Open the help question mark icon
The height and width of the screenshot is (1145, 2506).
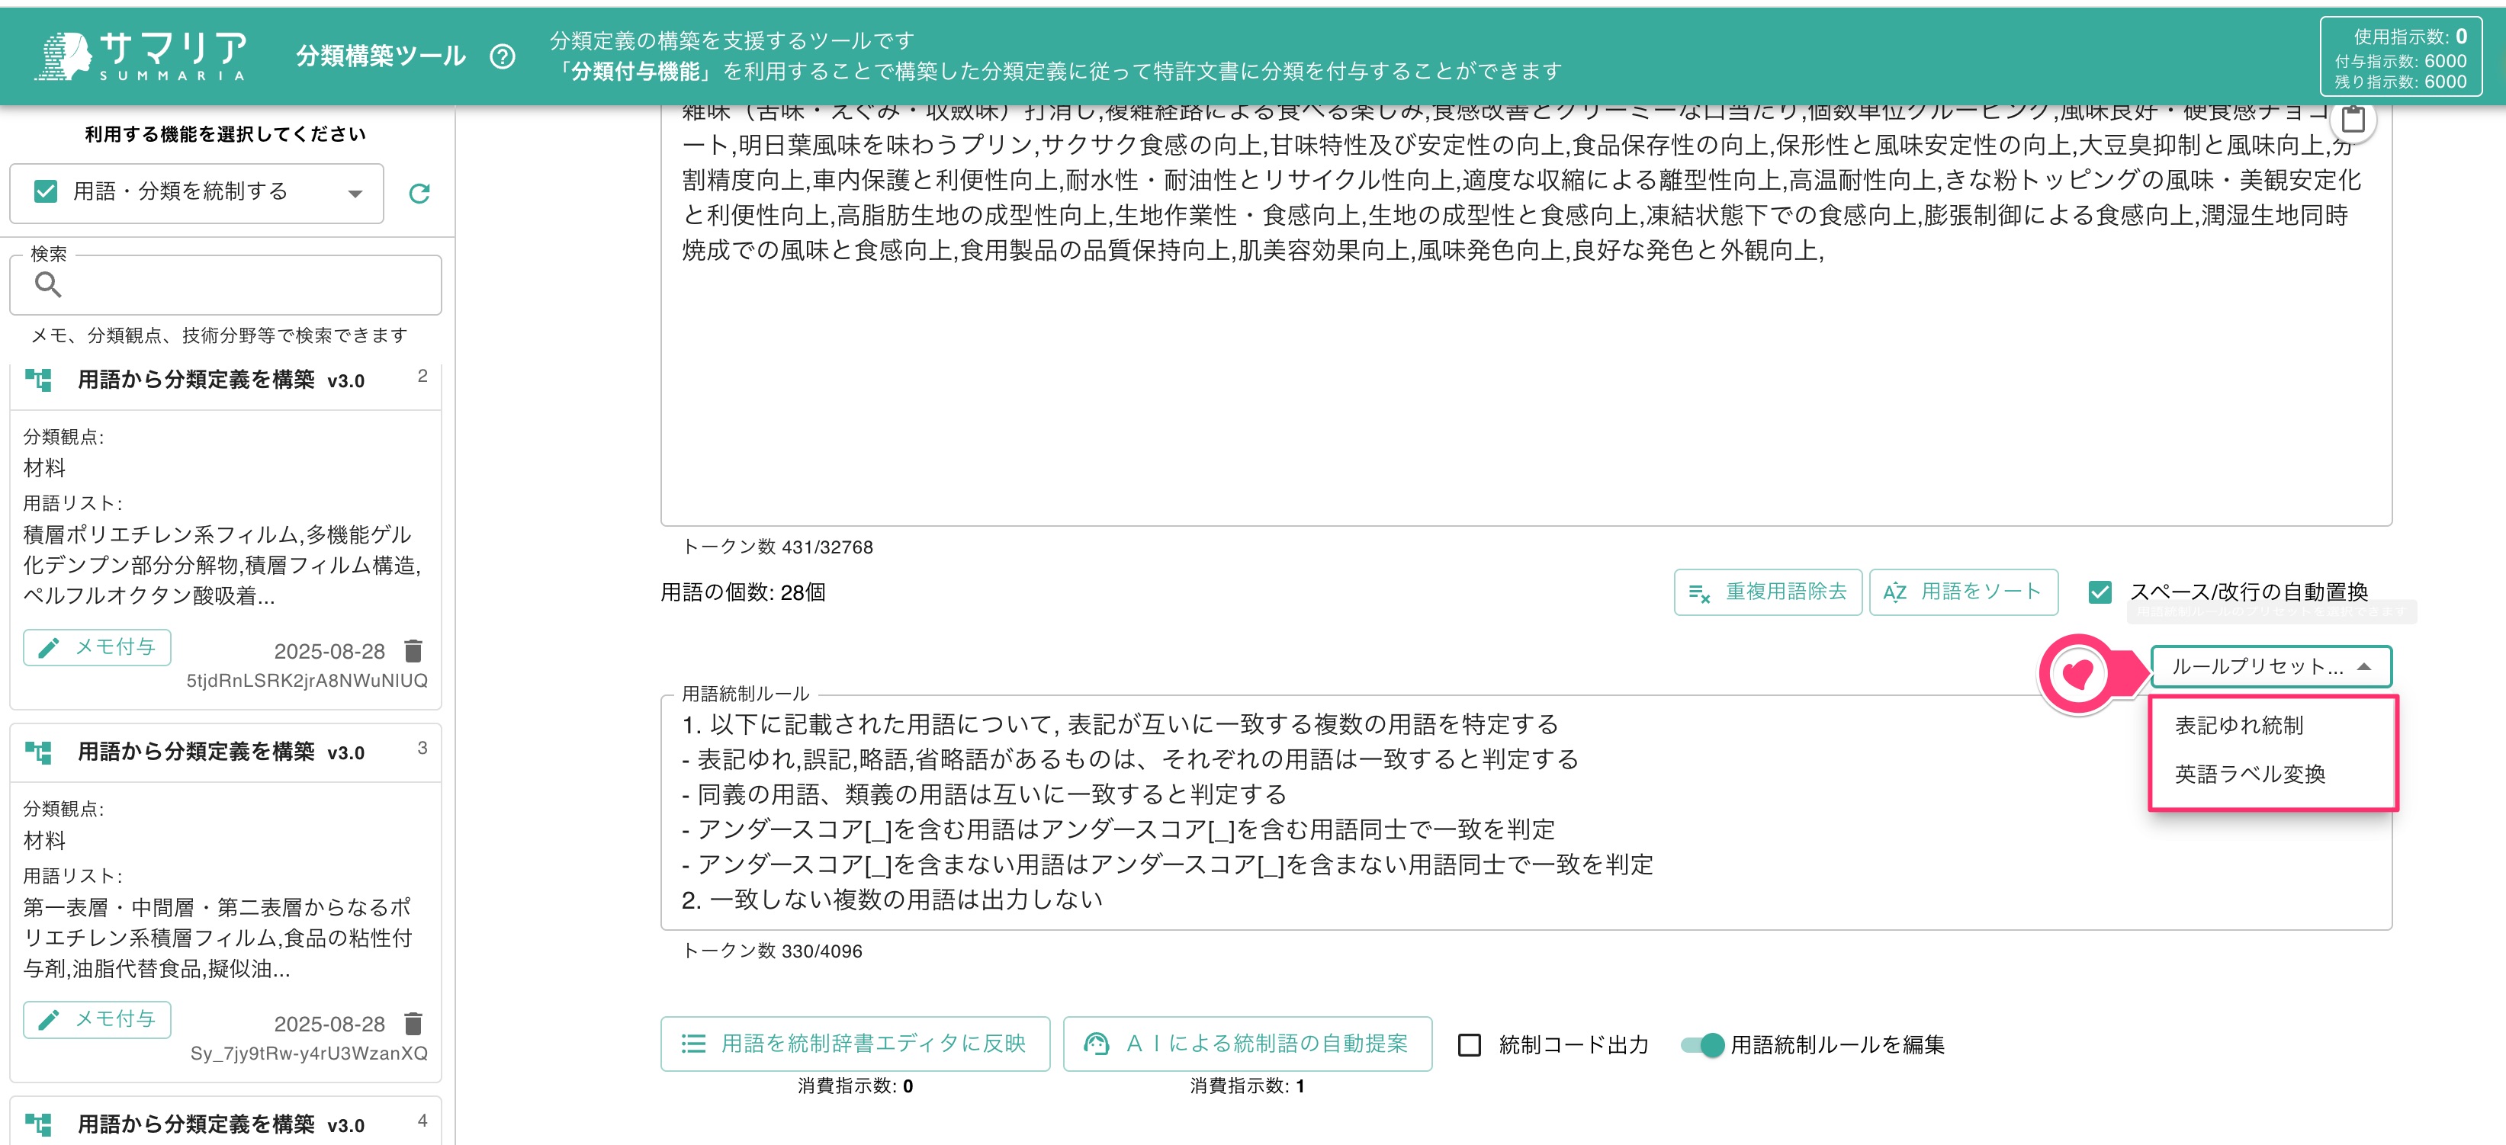coord(502,56)
